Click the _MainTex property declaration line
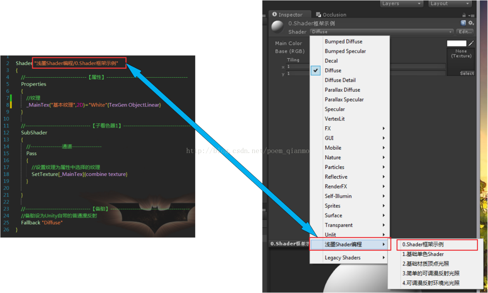Screen dimensions: 488x293 tap(94, 105)
